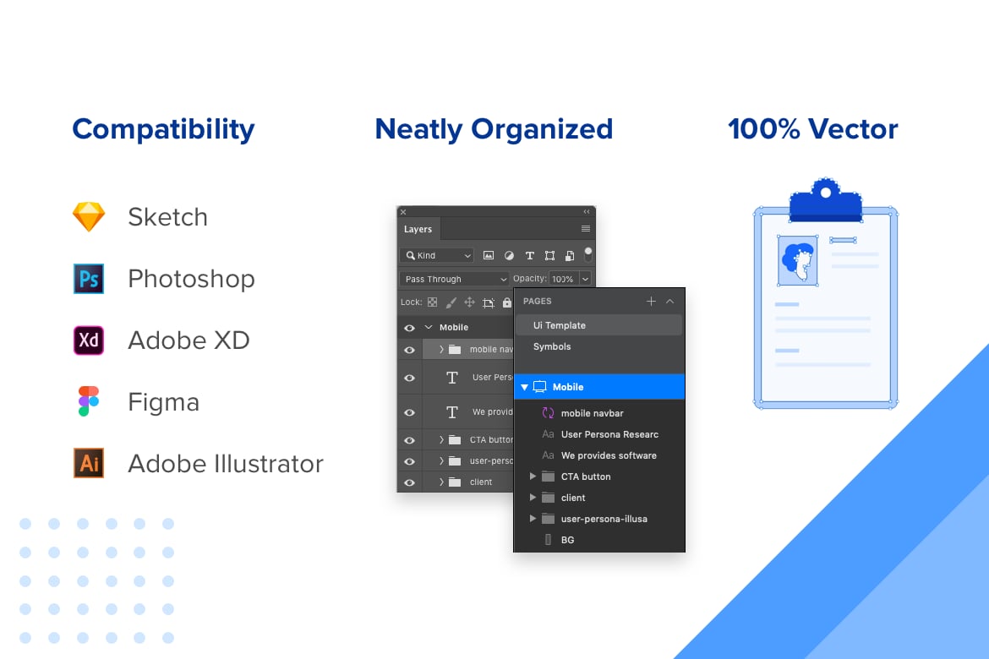The height and width of the screenshot is (659, 989).
Task: Open the Pass Through blend mode dropdown
Action: pos(454,279)
